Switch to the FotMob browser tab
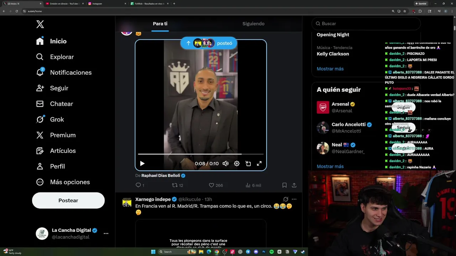The width and height of the screenshot is (456, 256). pyautogui.click(x=149, y=4)
